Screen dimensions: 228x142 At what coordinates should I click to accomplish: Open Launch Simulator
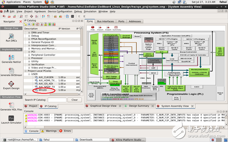click(11, 118)
